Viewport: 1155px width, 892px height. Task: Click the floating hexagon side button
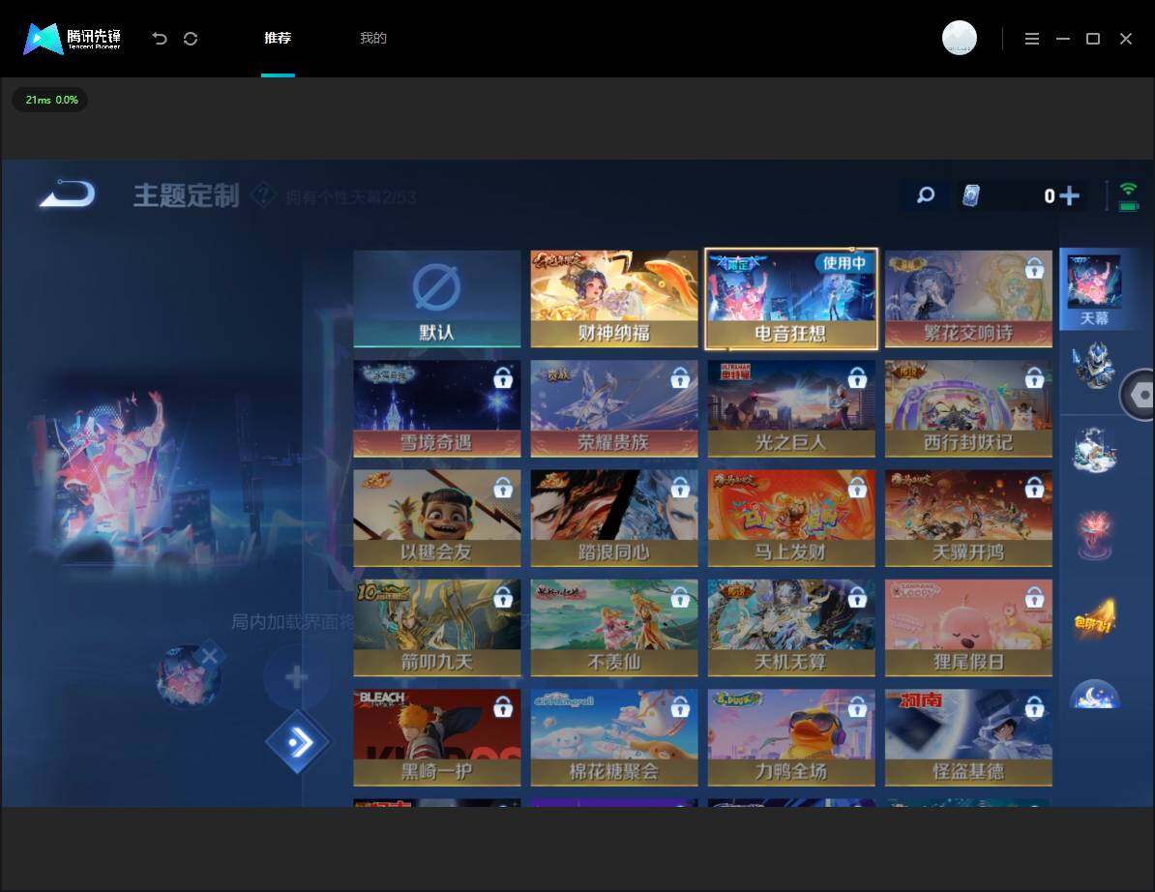pyautogui.click(x=1138, y=396)
